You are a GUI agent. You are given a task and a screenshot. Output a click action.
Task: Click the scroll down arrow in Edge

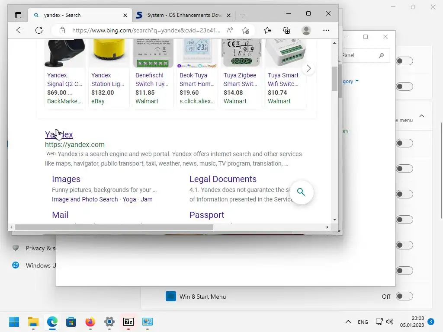click(334, 219)
